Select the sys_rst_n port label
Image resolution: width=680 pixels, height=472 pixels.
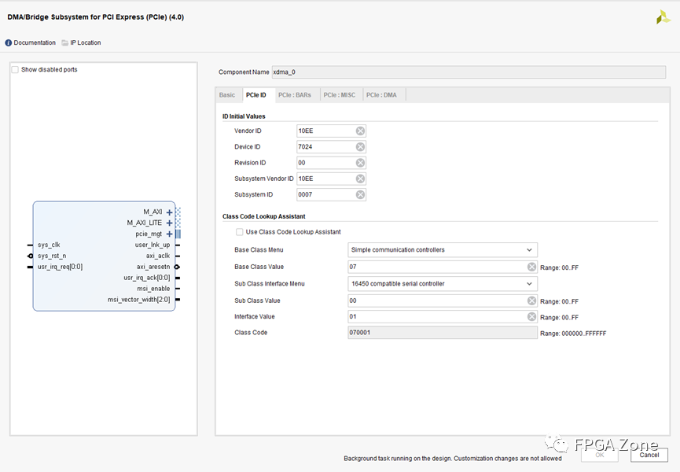[x=52, y=256]
